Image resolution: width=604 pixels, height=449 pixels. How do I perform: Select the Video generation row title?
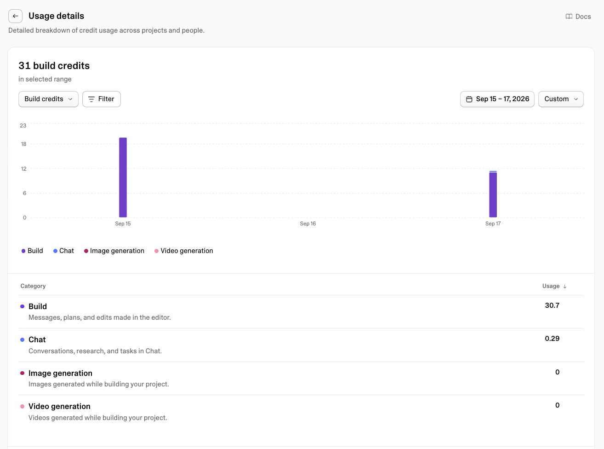point(59,406)
